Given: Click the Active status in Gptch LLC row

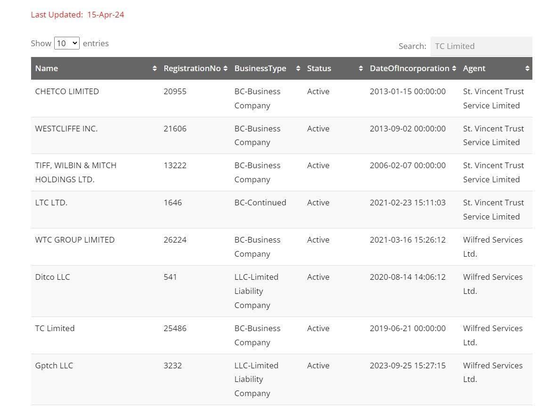Looking at the screenshot, I should coord(318,365).
